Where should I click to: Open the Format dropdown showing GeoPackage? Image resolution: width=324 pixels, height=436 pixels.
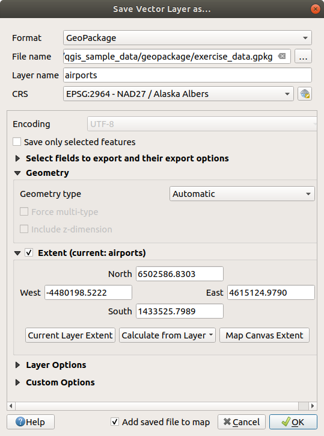click(x=188, y=38)
